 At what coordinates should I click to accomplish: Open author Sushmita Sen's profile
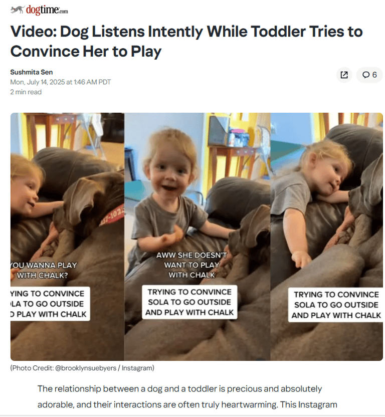pos(32,72)
